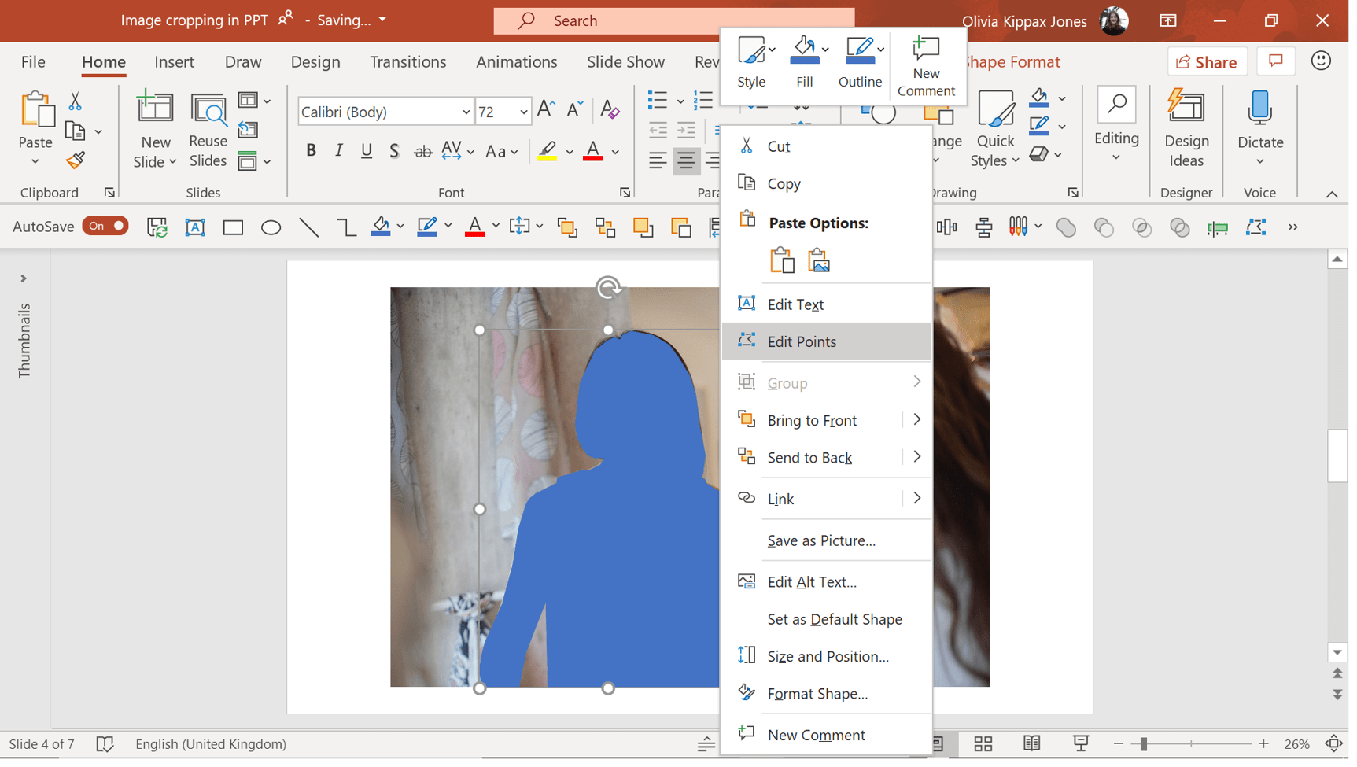Expand Paste options dropdown arrow
The width and height of the screenshot is (1357, 767).
[x=35, y=163]
